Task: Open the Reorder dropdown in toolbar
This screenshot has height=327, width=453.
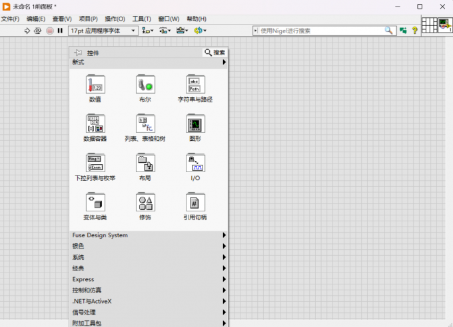Action: (x=201, y=31)
